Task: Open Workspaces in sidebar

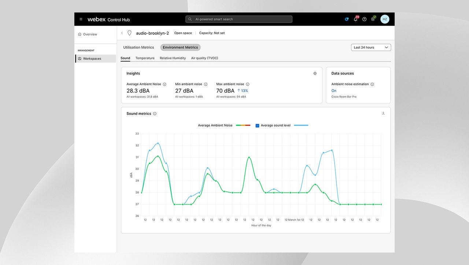Action: [96, 59]
